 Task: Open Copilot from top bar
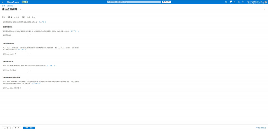(x=166, y=2)
